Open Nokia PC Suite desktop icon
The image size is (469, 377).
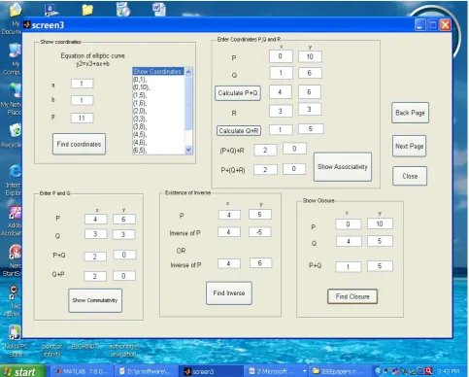click(15, 332)
